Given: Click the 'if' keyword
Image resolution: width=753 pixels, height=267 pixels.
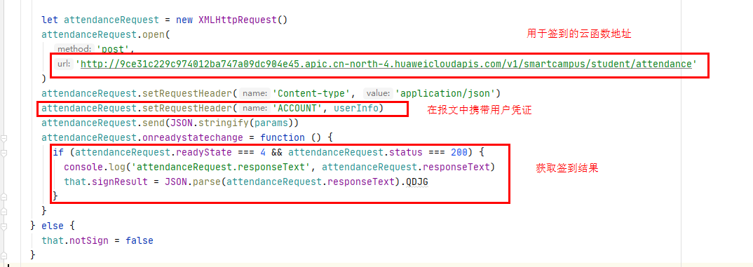Looking at the screenshot, I should coord(58,152).
